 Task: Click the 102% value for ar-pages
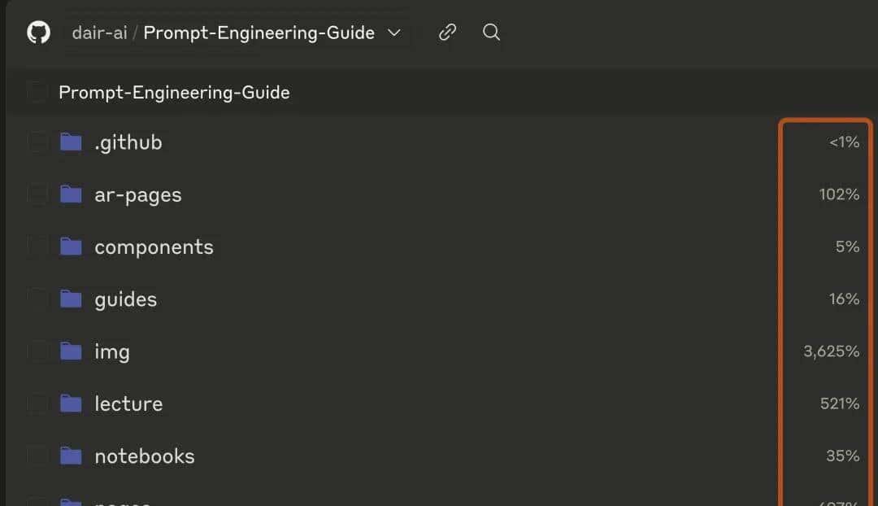839,194
